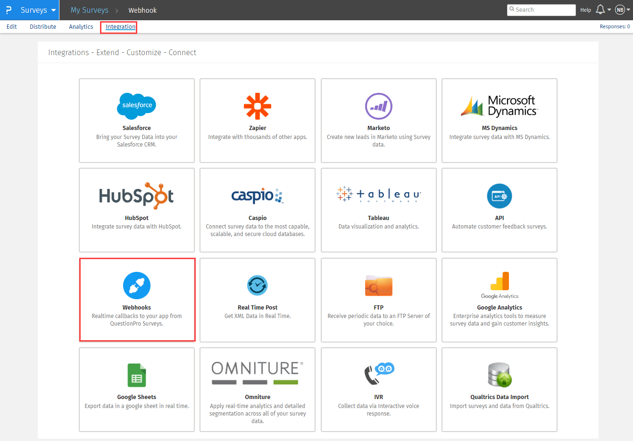
Task: Select the Marketo purple chart icon
Action: point(378,106)
